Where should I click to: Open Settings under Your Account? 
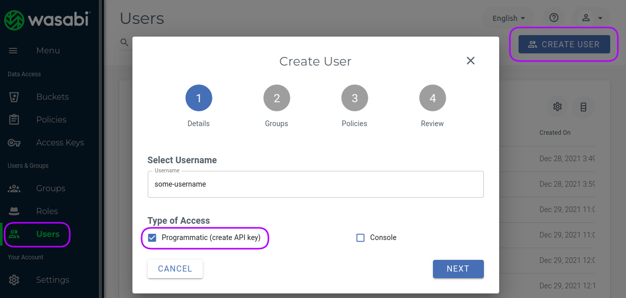[52, 280]
